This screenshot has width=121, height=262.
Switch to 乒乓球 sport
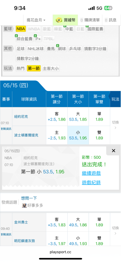click(75, 49)
